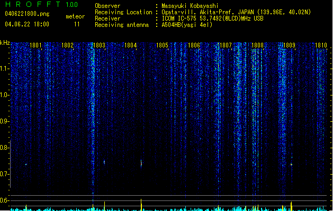Click the 1.0 frequency axis label
Screen dimensions: 333x211
point(4,95)
